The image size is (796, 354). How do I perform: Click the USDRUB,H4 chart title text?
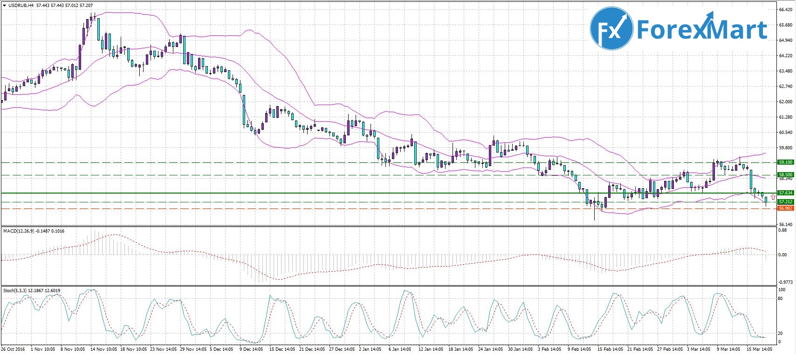tap(21, 4)
